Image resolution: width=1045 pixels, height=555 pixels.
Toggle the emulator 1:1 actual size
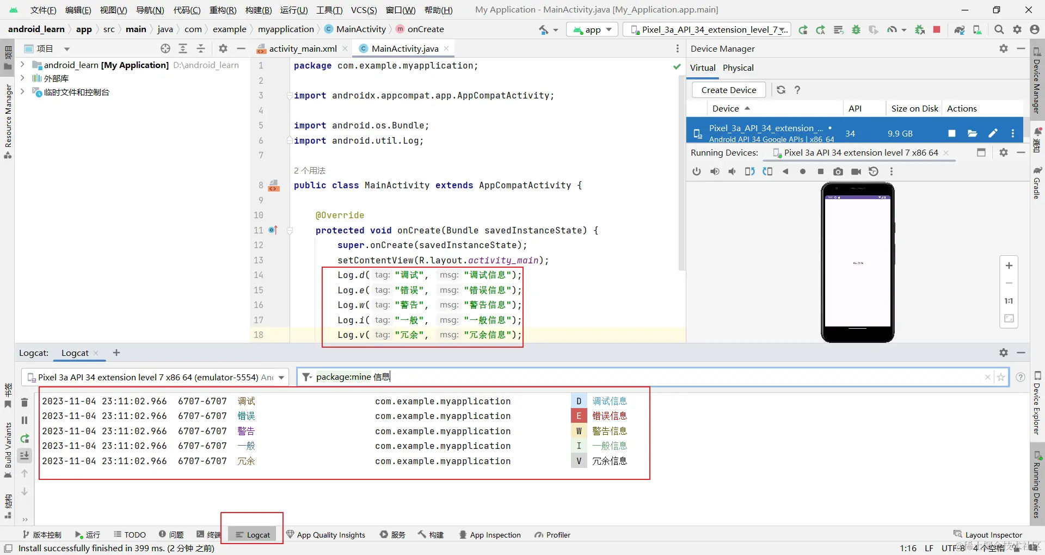click(1009, 301)
